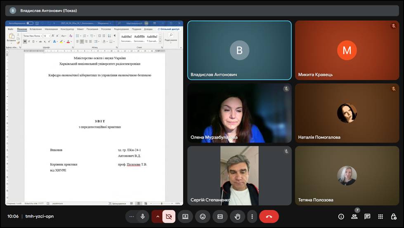Image resolution: width=404 pixels, height=228 pixels.
Task: Open audio settings beside the microphone
Action: pyautogui.click(x=132, y=216)
